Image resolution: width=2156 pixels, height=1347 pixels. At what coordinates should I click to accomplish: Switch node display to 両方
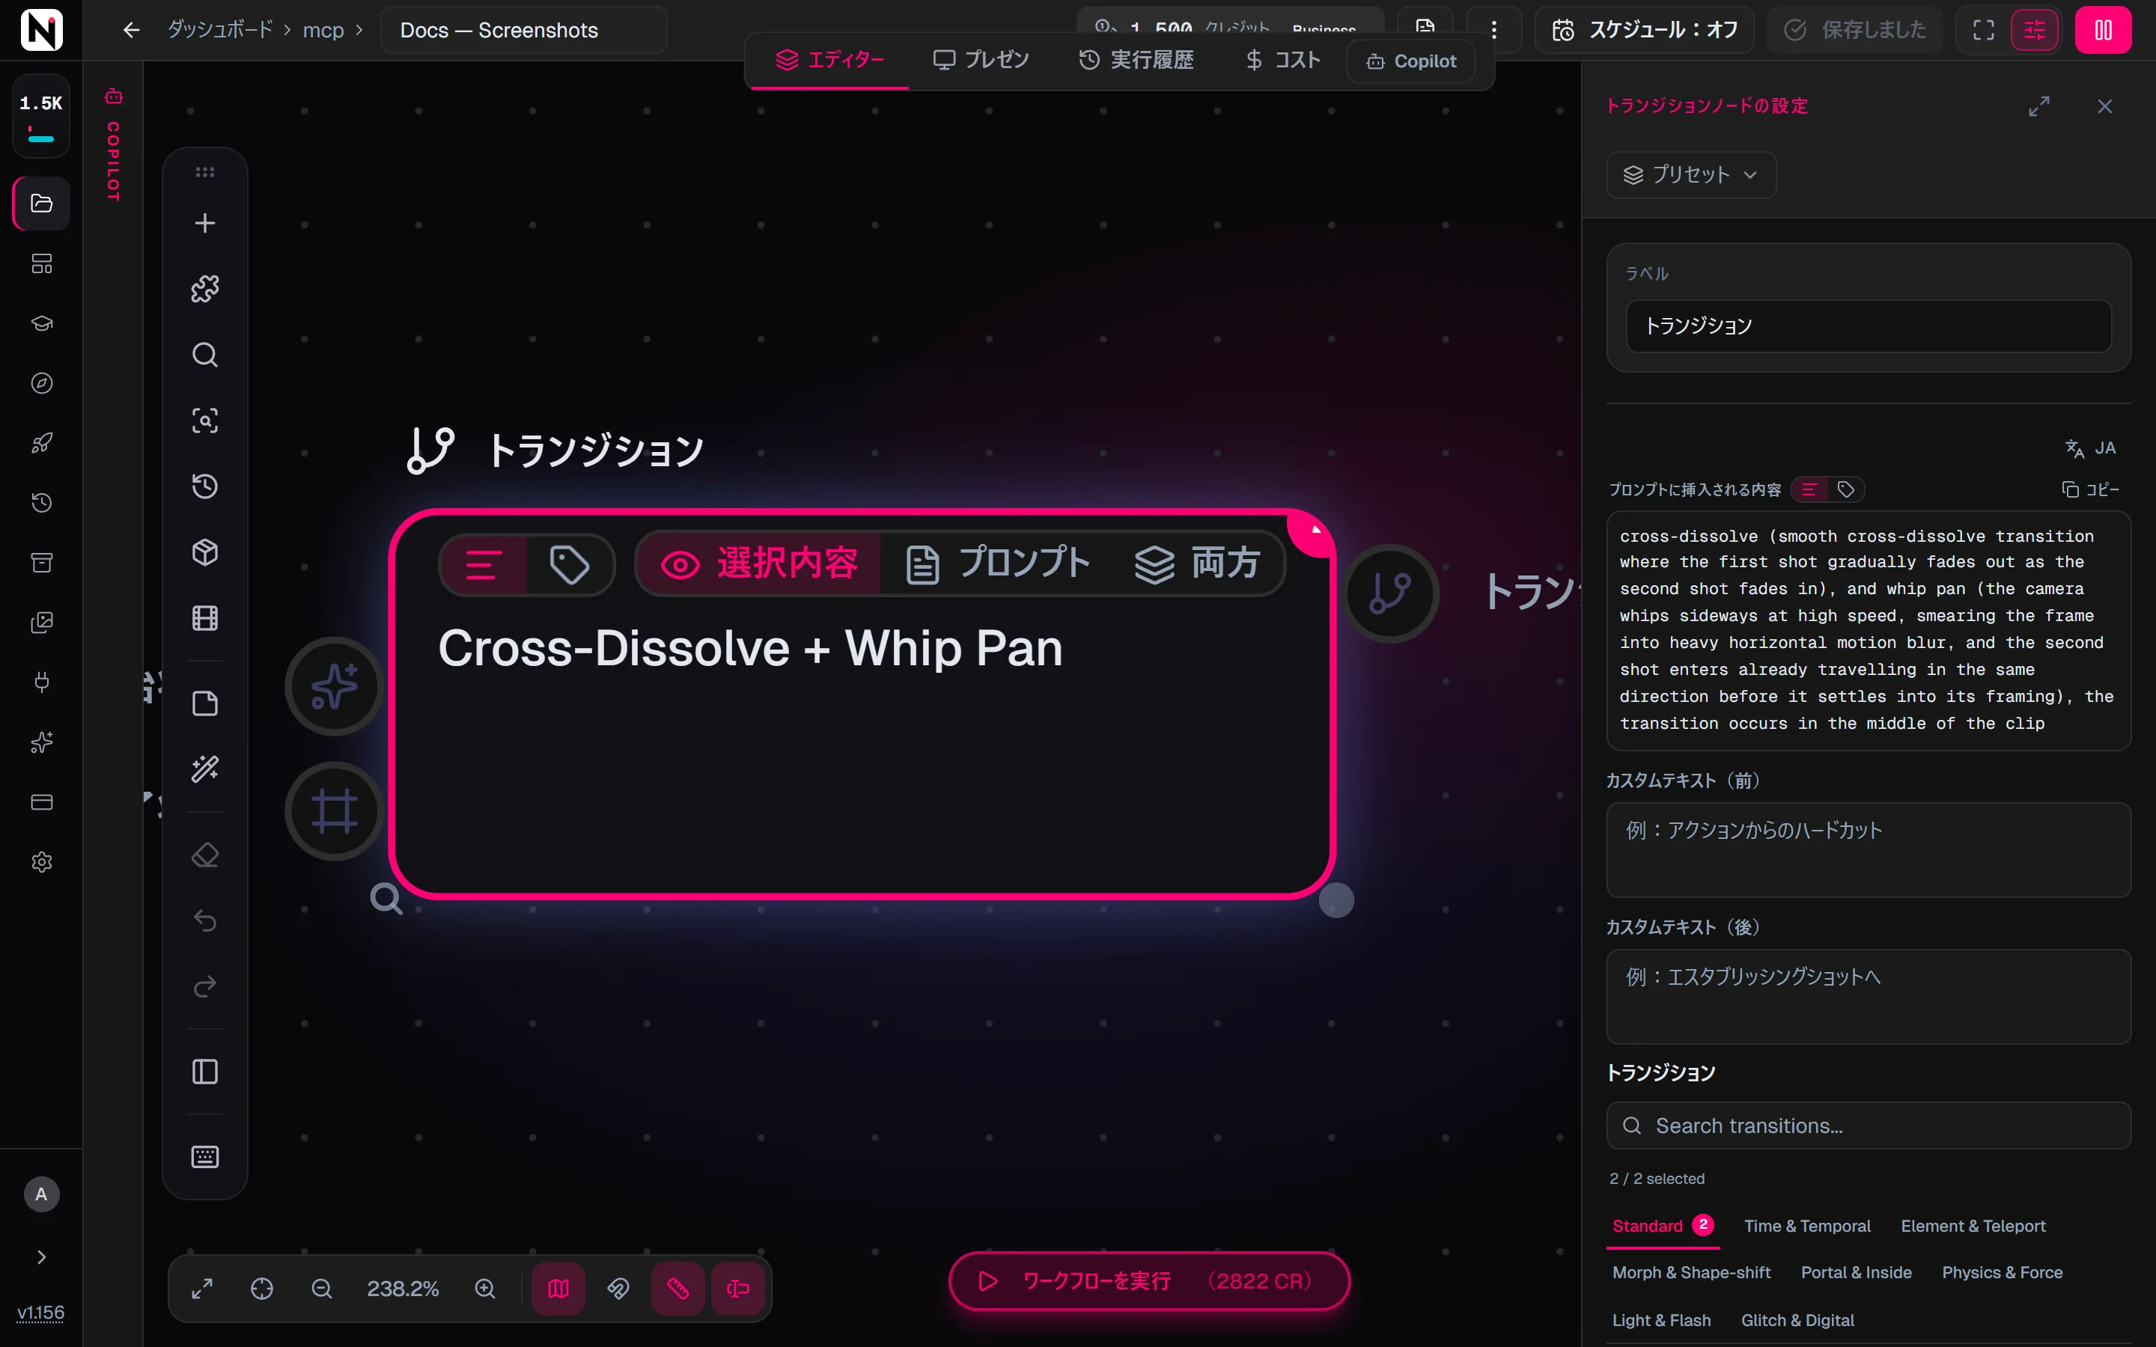[x=1197, y=564]
